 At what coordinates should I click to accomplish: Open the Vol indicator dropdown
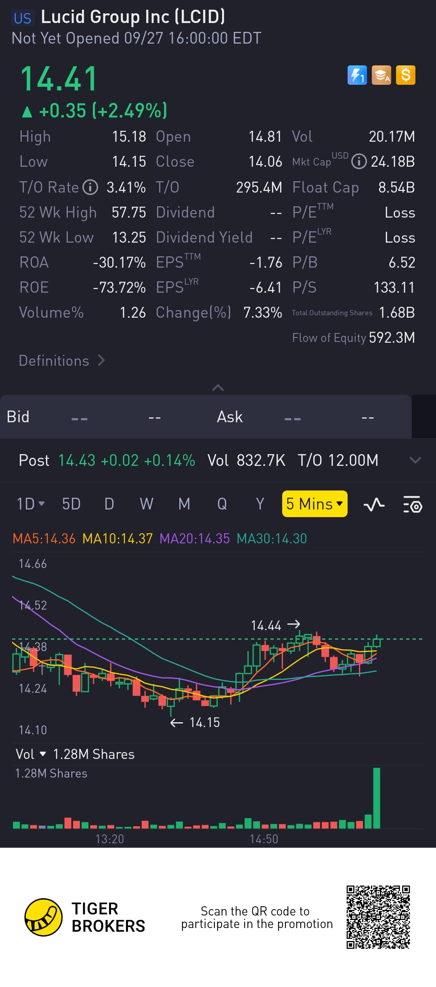(31, 754)
